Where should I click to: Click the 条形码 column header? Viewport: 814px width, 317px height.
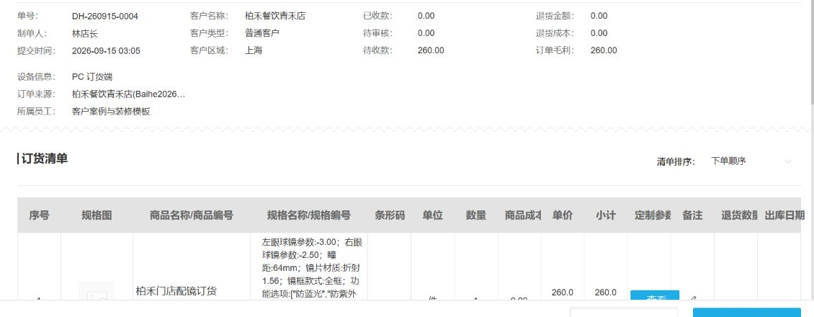[x=390, y=215]
